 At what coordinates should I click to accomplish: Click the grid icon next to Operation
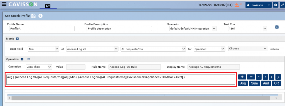click(x=29, y=59)
